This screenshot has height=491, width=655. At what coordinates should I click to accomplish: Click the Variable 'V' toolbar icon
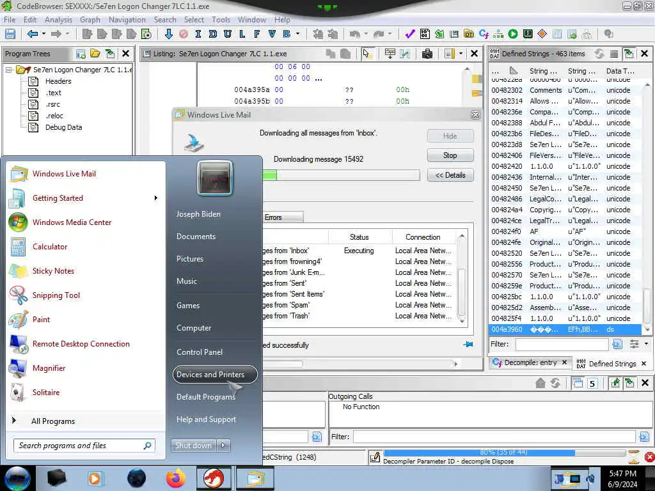point(272,35)
